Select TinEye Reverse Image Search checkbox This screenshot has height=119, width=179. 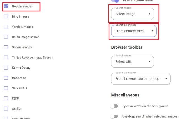[6, 58]
